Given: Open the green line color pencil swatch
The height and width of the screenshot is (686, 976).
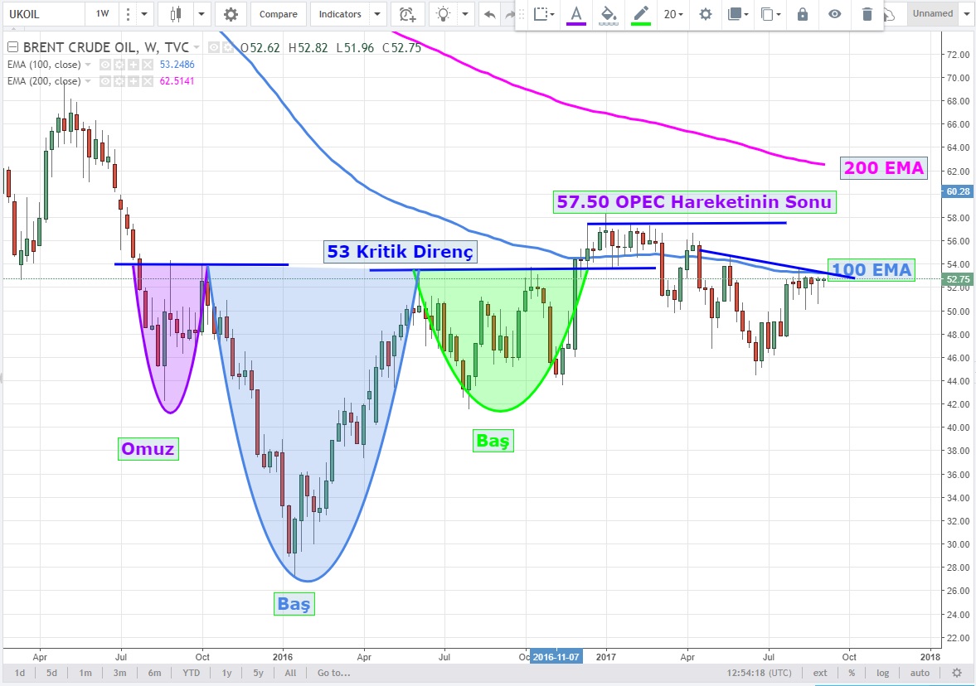Looking at the screenshot, I should (x=640, y=14).
